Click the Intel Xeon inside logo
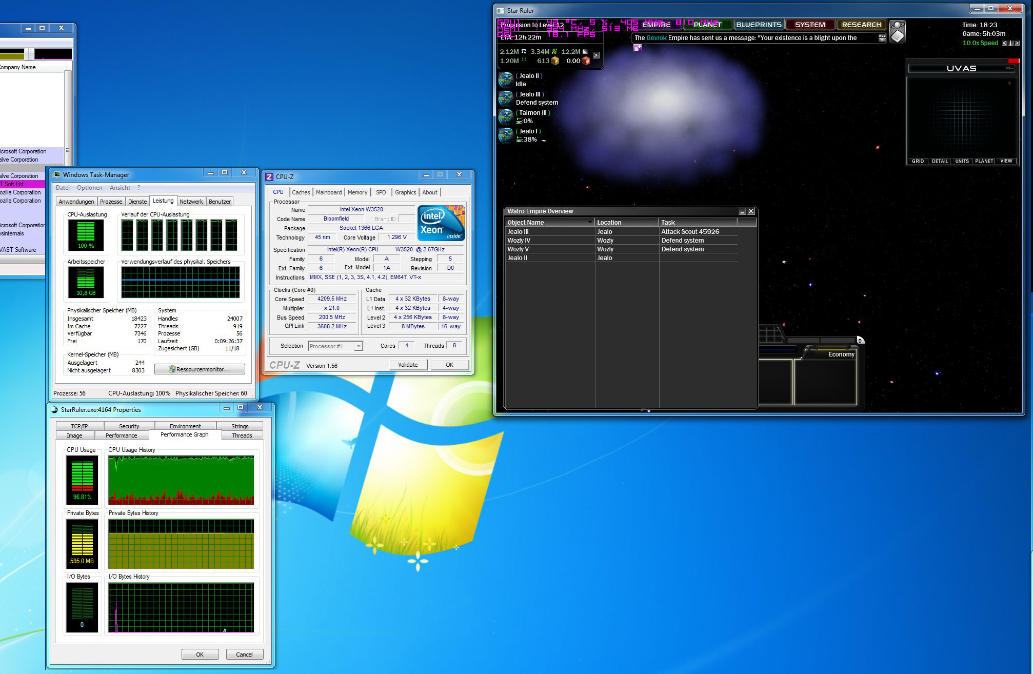 click(x=441, y=223)
